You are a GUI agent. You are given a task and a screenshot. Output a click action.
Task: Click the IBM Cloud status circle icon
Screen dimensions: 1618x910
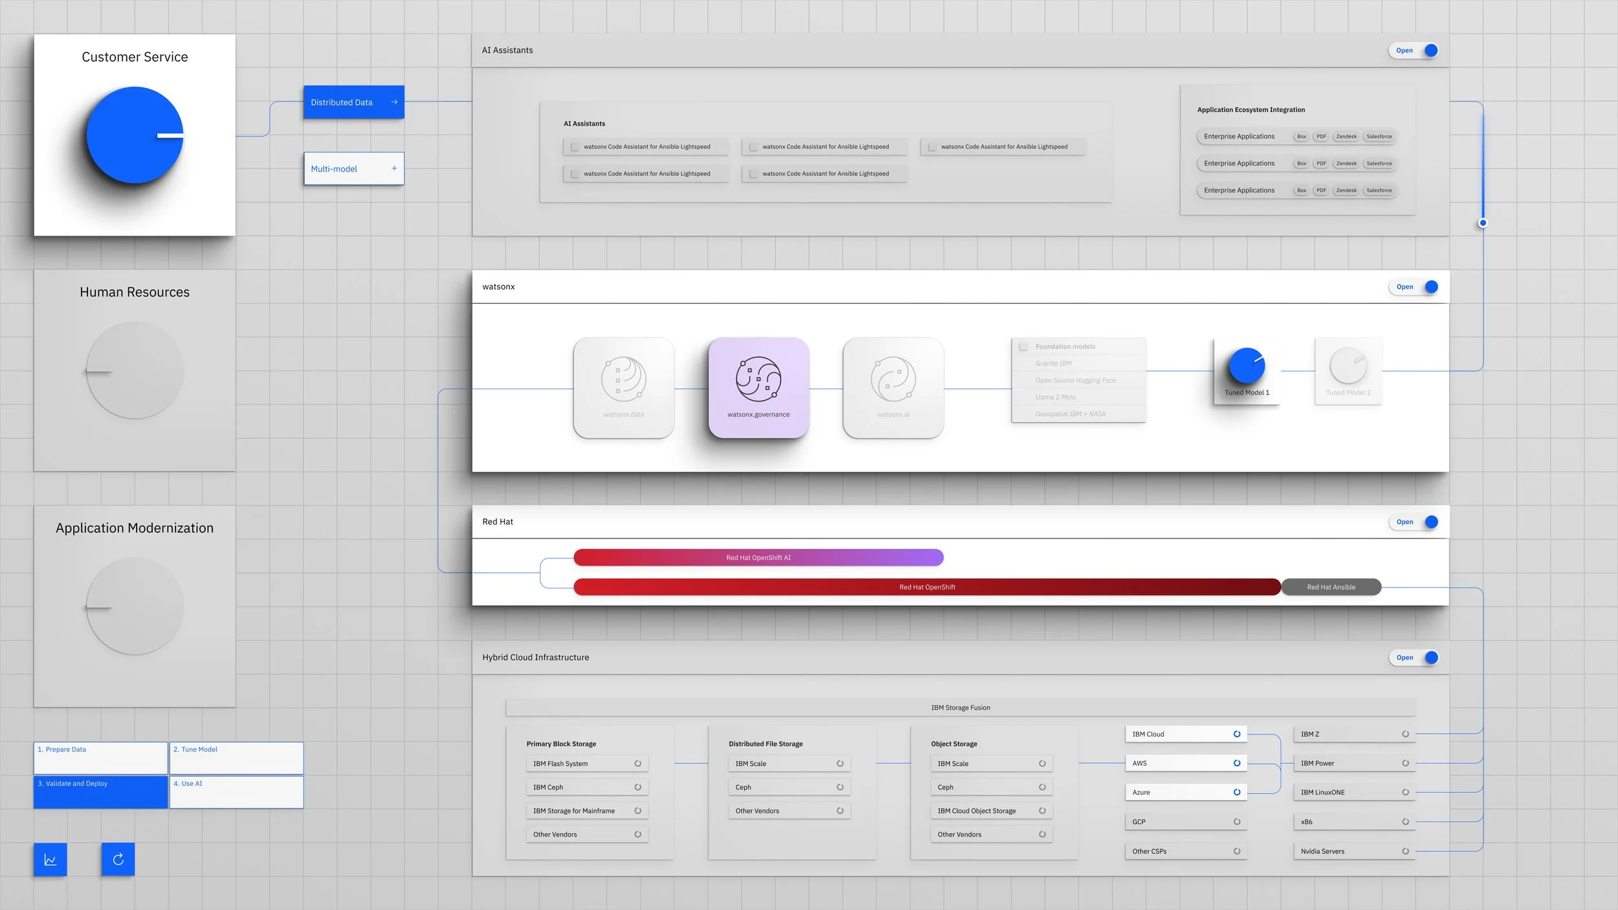[1236, 734]
